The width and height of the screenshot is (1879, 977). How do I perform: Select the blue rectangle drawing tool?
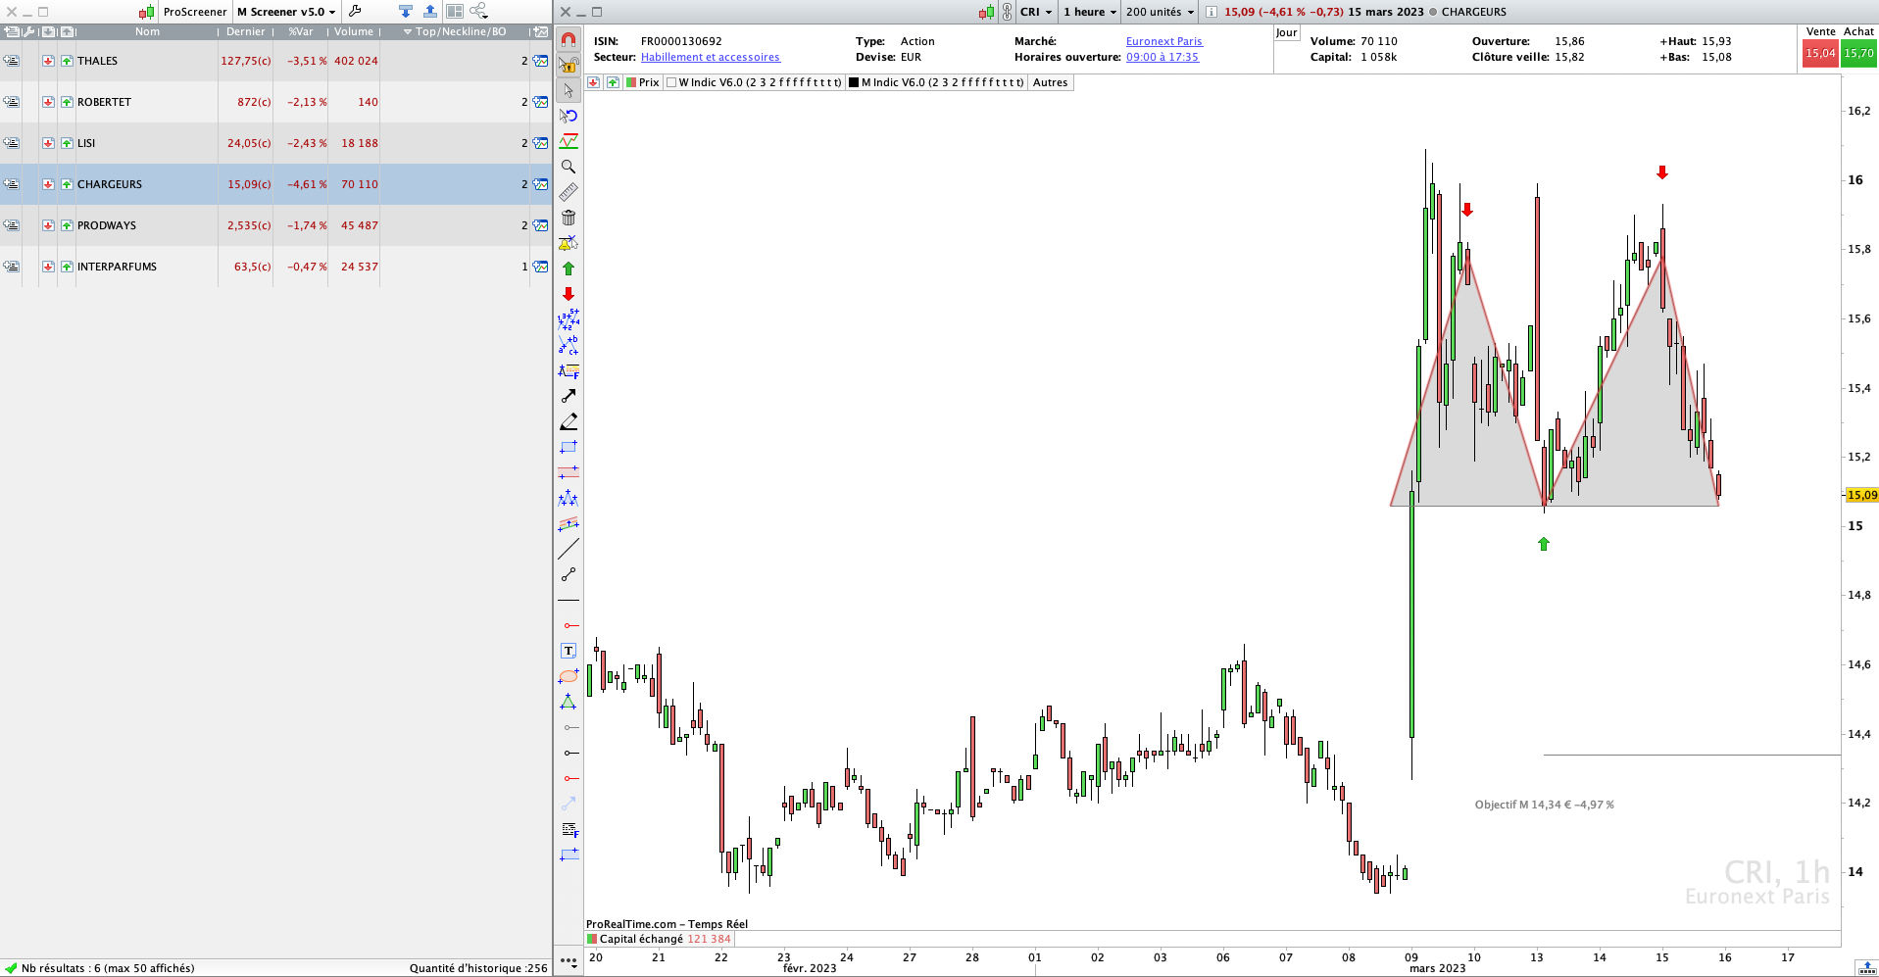tap(569, 447)
